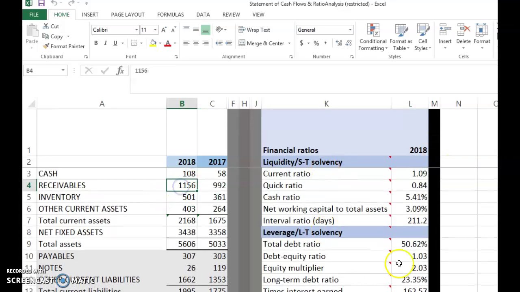Open Conditional Formatting menu
This screenshot has width=520, height=292.
[x=373, y=37]
